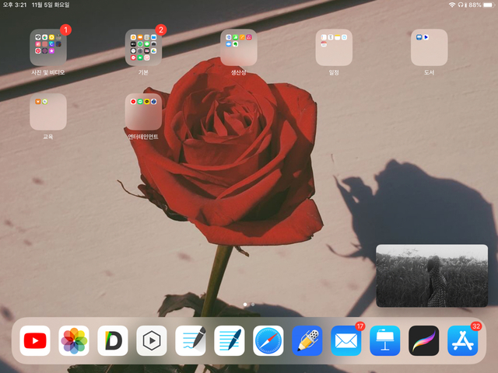The image size is (498, 373).
Task: Open the YouTube app in the dock
Action: pyautogui.click(x=35, y=340)
